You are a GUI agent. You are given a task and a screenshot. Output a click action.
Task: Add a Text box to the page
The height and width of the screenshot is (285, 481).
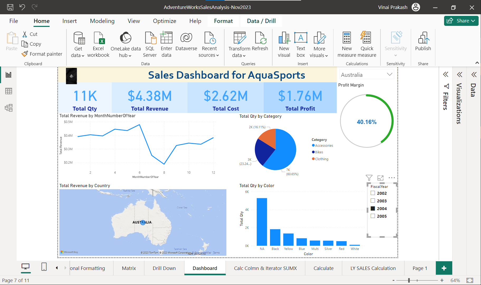coord(301,44)
